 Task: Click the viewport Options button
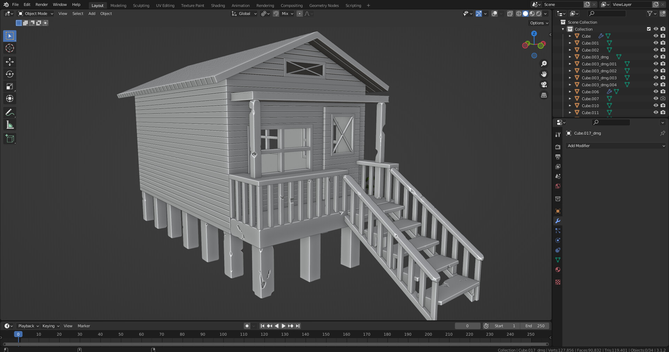click(x=539, y=23)
